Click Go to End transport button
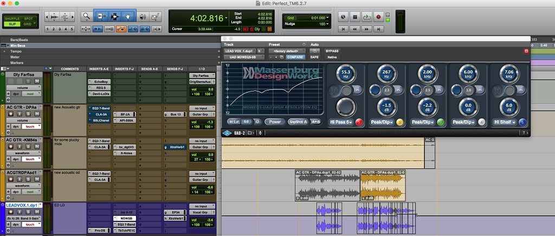This screenshot has width=555, height=236. (x=378, y=29)
